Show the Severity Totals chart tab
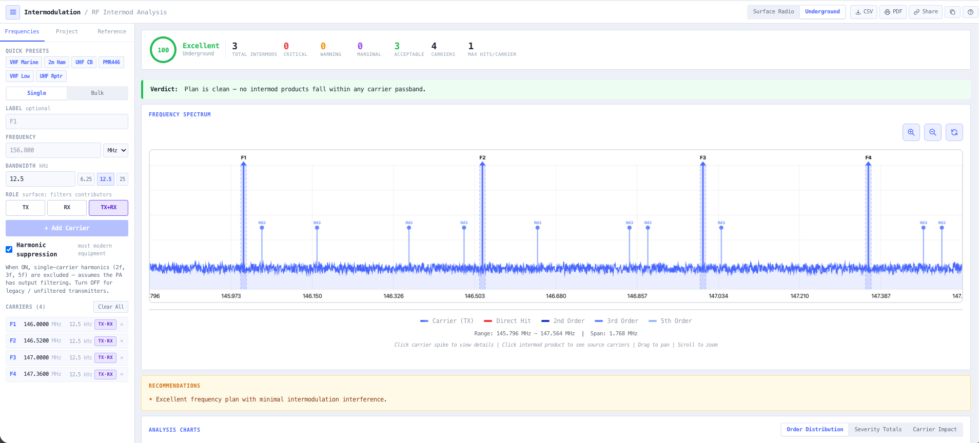 coord(878,430)
